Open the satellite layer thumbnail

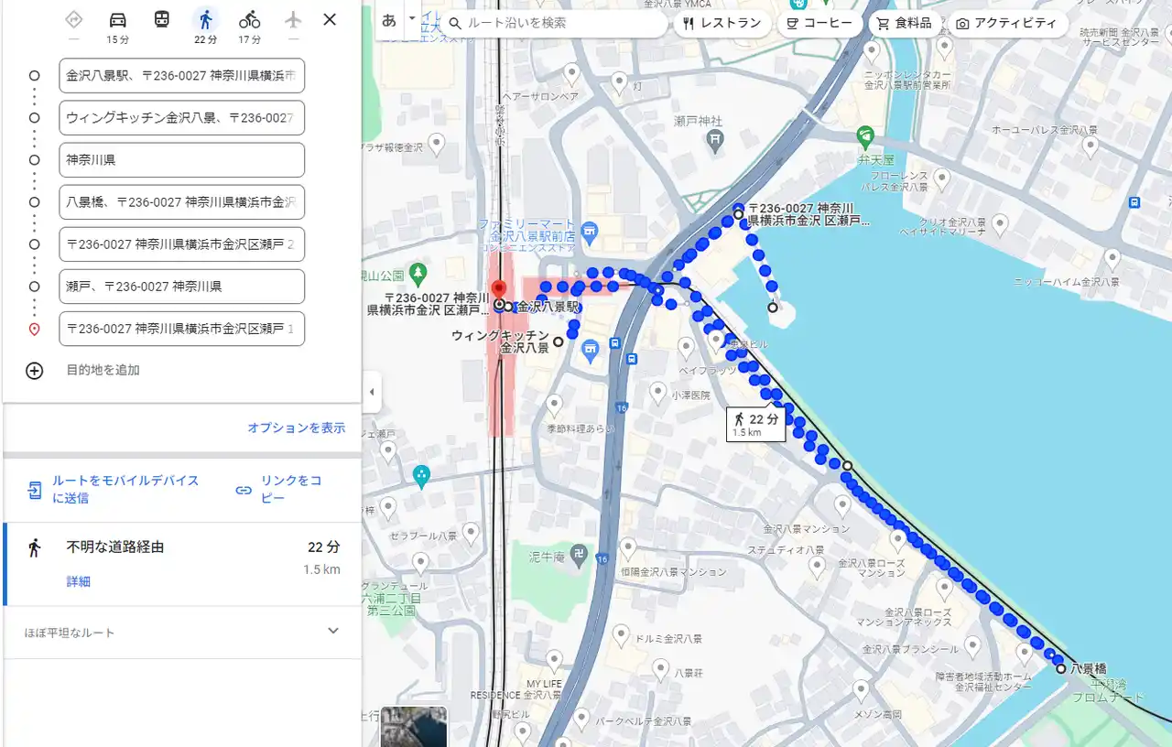pos(414,726)
